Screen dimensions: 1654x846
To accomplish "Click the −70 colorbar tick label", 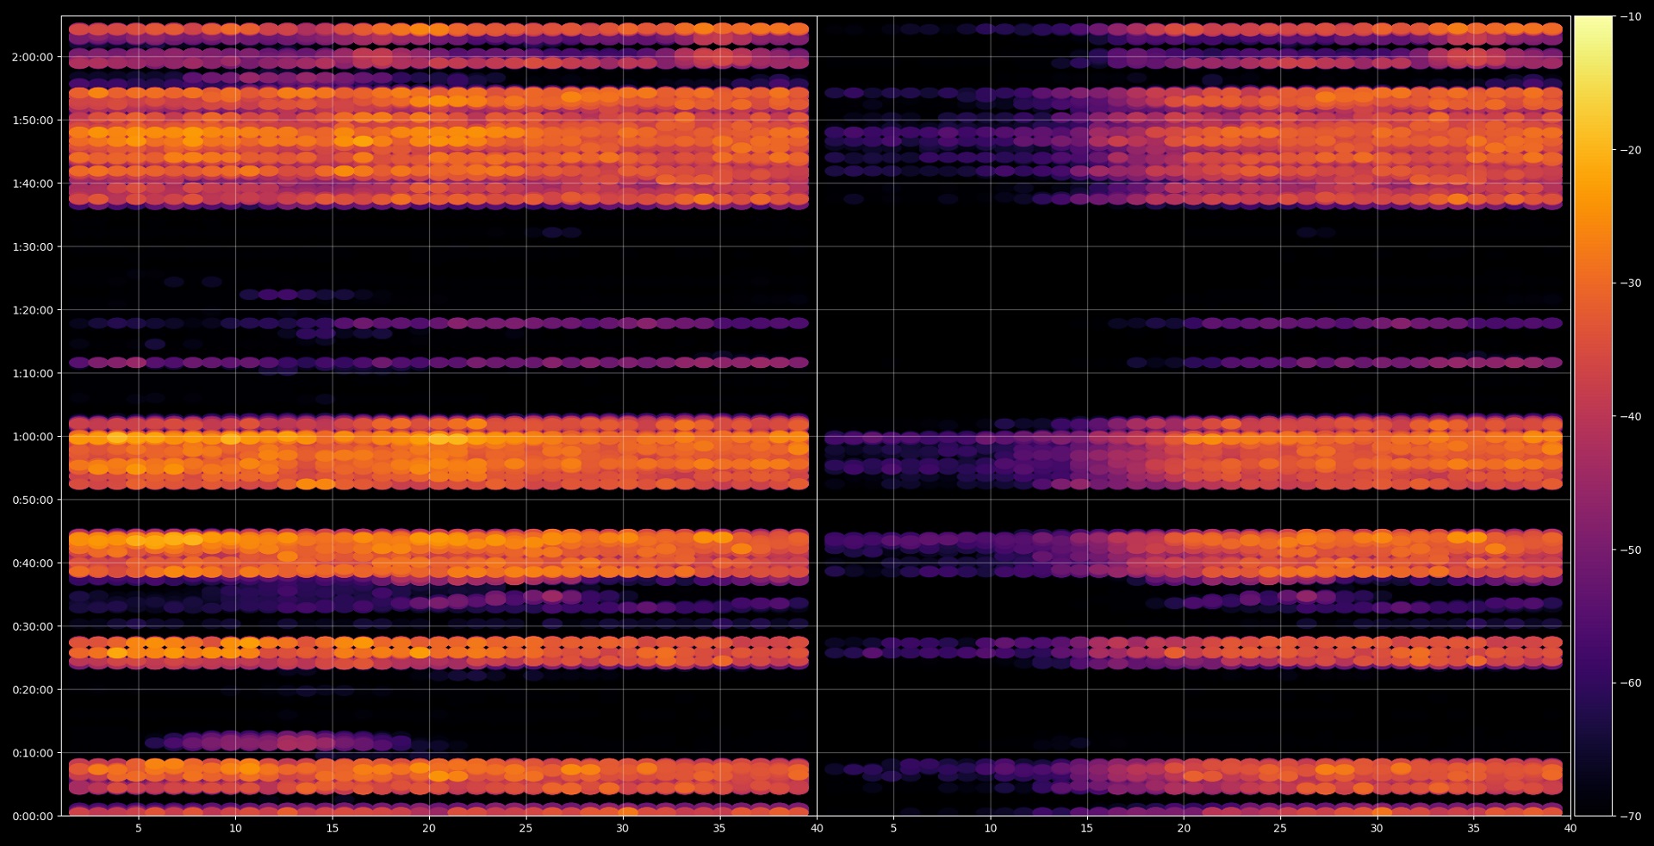I will tap(1630, 816).
